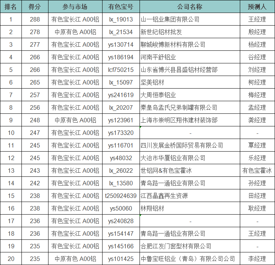Select forecaster 谷经理
The width and height of the screenshot is (275, 265).
[257, 57]
